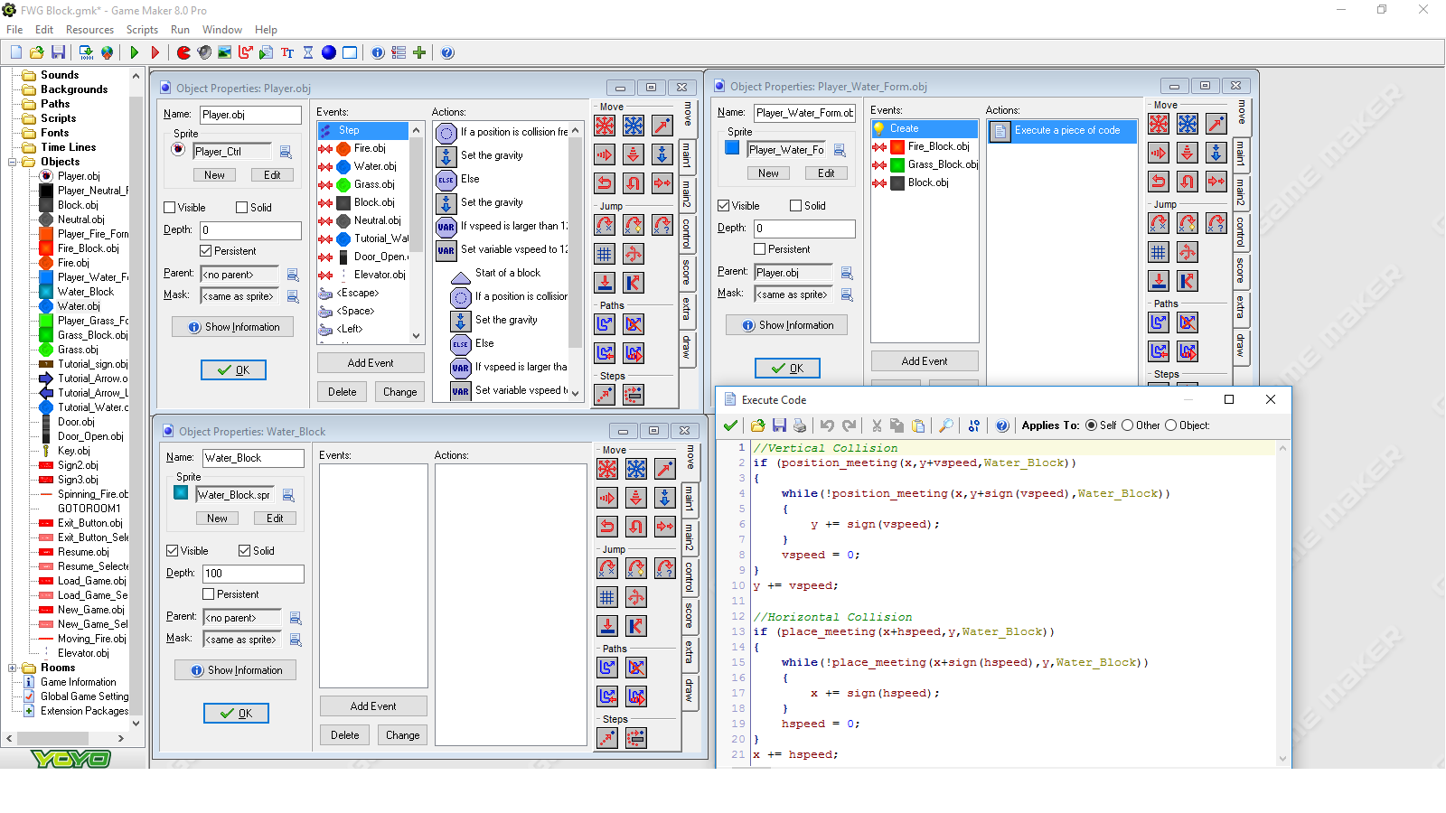Click Delete event button in Water_Block window

point(345,735)
